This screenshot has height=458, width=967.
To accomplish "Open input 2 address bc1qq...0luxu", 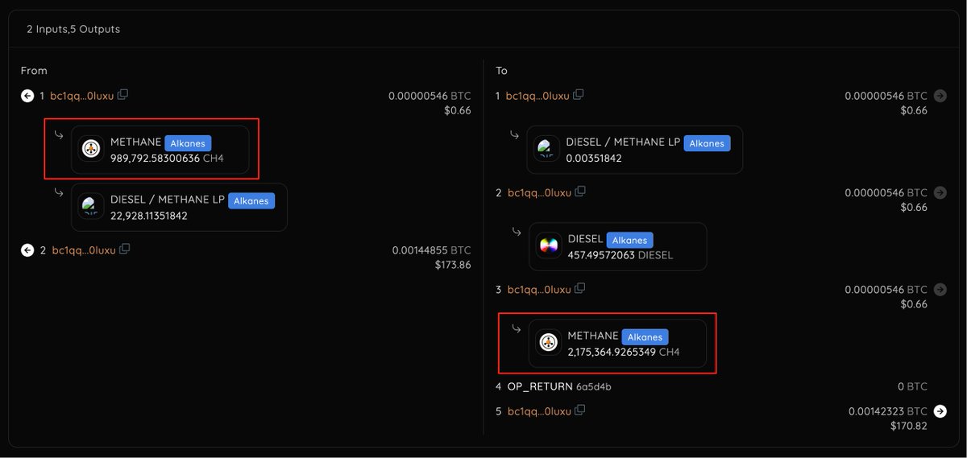I will click(84, 250).
